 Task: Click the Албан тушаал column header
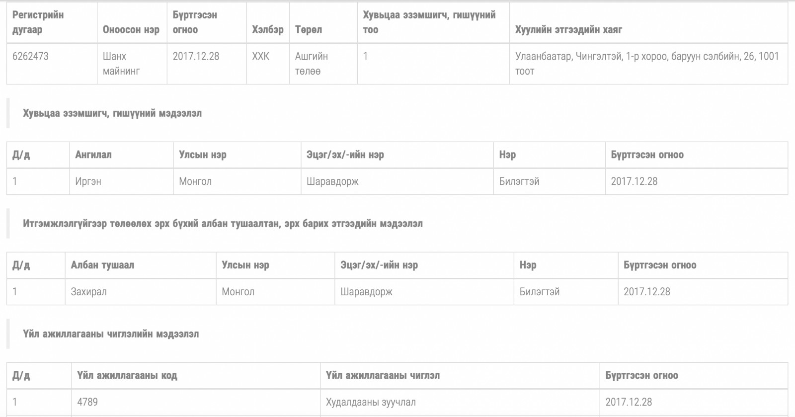pos(102,265)
